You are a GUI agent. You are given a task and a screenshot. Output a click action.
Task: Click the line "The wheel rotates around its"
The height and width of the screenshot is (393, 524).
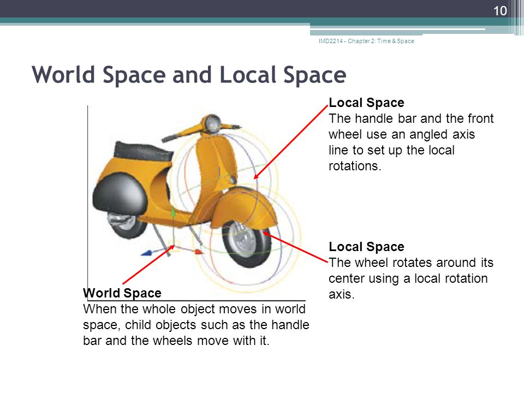(x=411, y=263)
